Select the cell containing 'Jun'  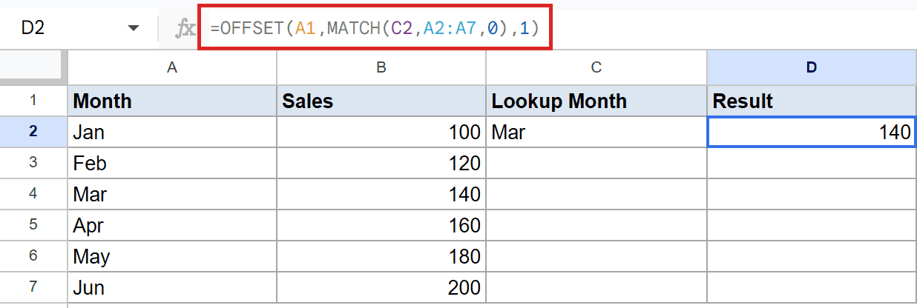click(x=172, y=287)
